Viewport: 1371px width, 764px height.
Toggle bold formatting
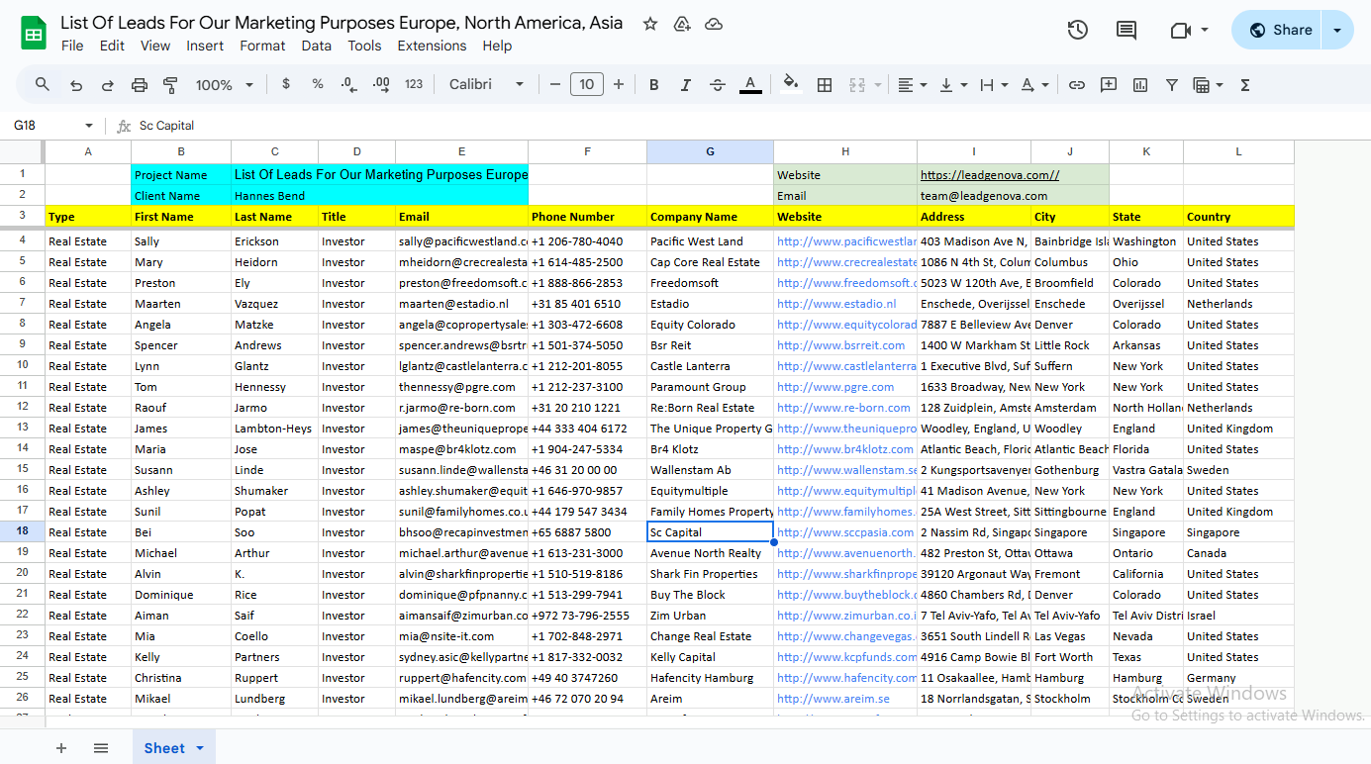tap(654, 85)
